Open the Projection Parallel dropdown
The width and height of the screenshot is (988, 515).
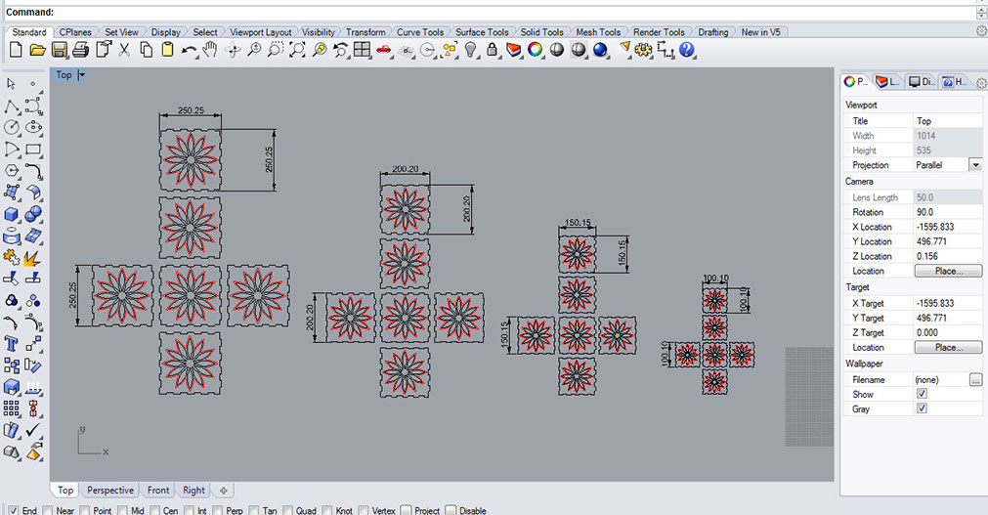point(975,165)
